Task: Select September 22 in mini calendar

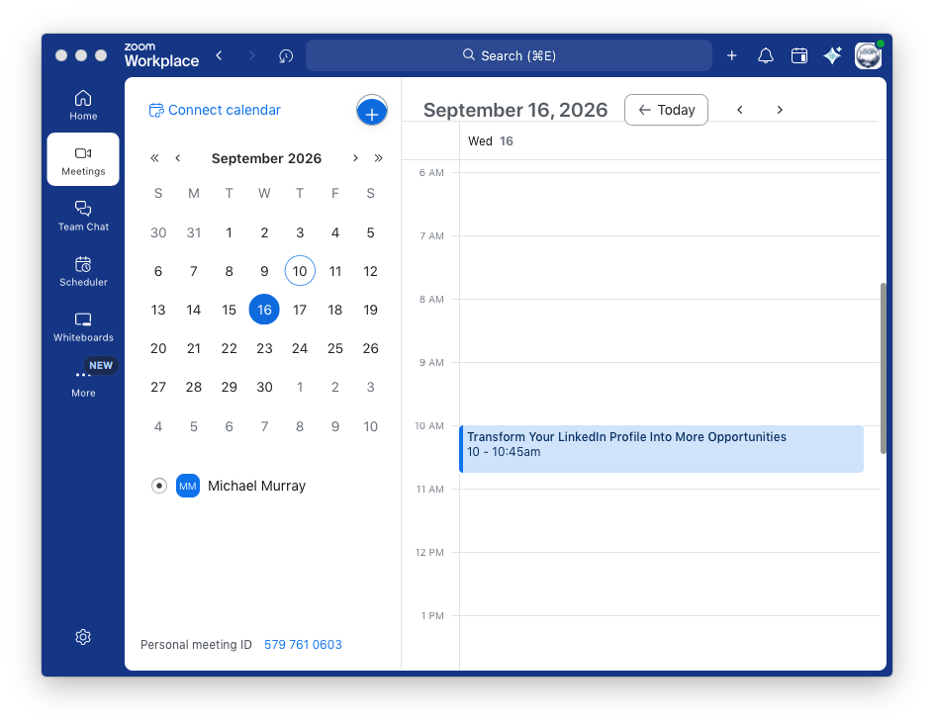Action: point(229,348)
